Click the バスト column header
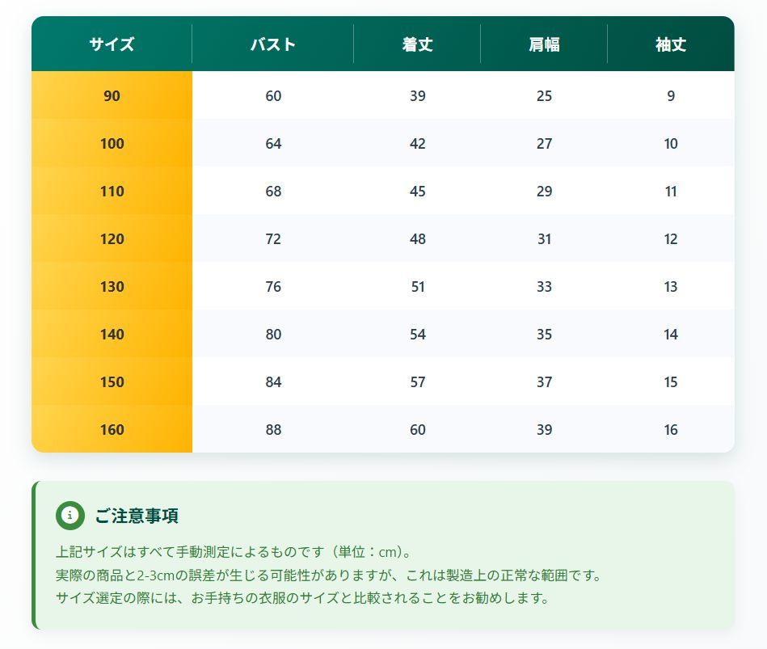 tap(273, 44)
